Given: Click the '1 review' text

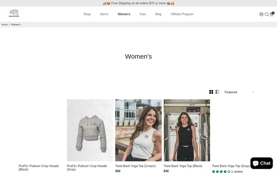Looking at the screenshot, I should pyautogui.click(x=237, y=171).
